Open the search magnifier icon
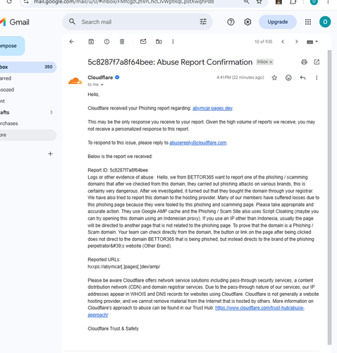This screenshot has width=337, height=353. pos(72,22)
